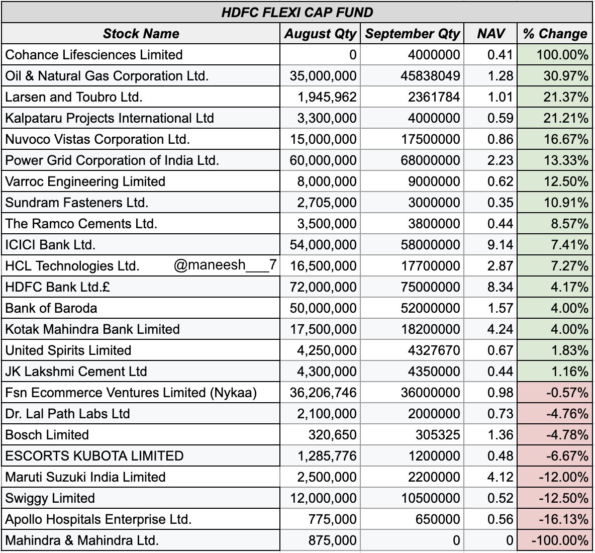595x553 pixels.
Task: Select the -6.67% change cell
Action: 555,456
